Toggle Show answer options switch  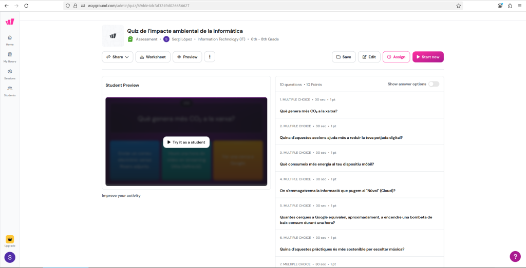[x=434, y=84]
